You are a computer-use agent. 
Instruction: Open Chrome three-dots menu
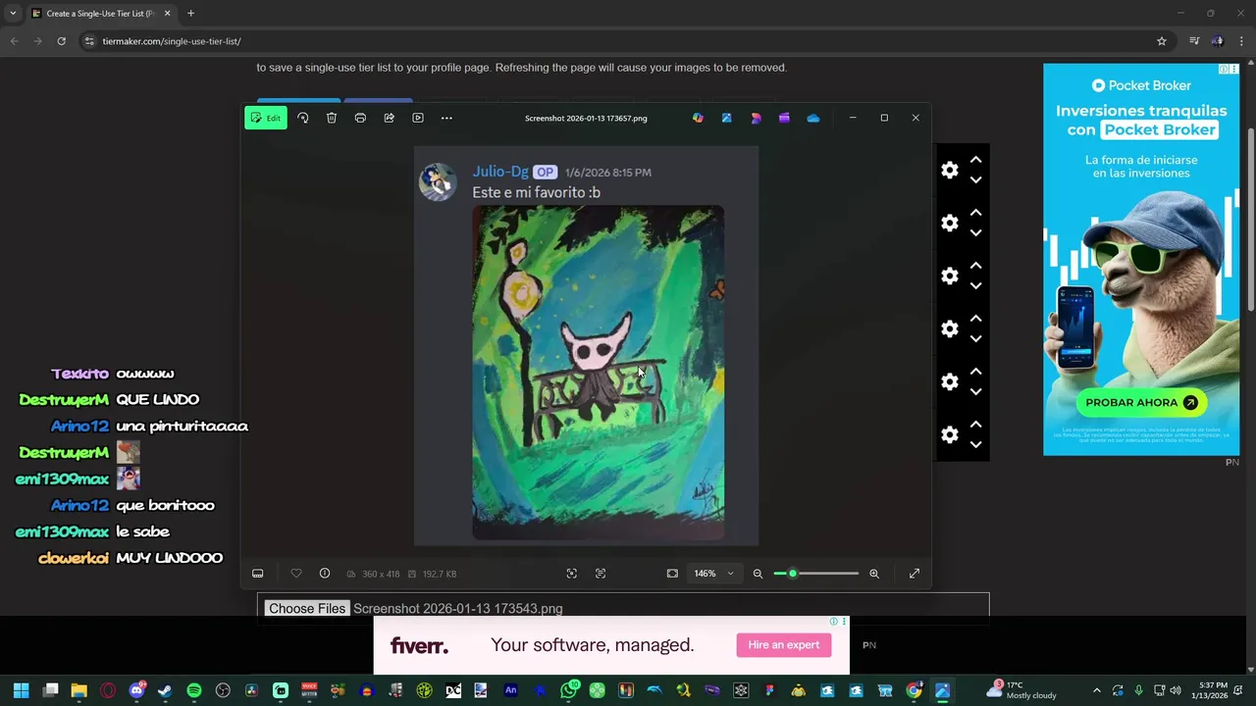1242,41
